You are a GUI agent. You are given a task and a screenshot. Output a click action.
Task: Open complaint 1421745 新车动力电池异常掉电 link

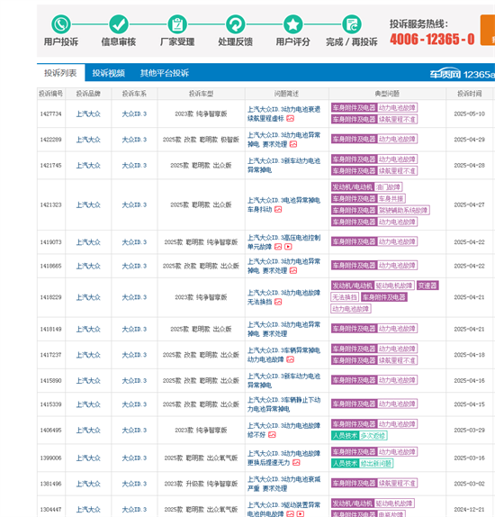(x=283, y=165)
